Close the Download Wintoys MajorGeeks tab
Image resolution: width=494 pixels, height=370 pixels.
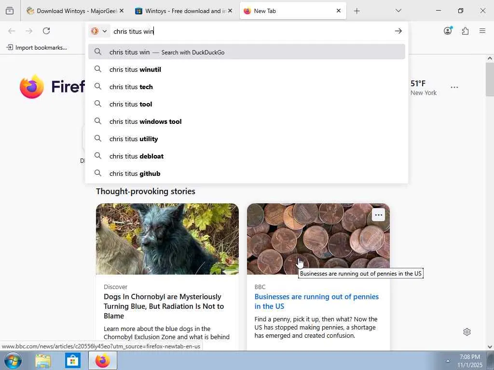coord(122,11)
